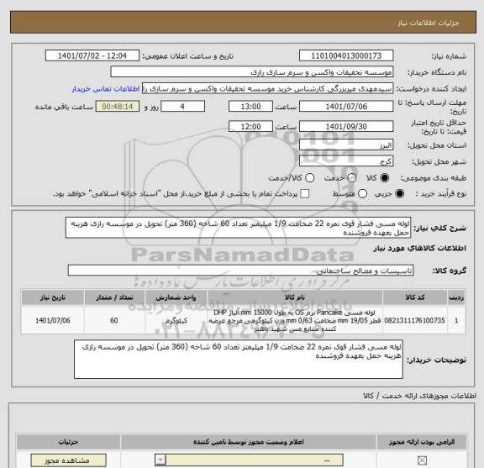Click the Pancake copper pipe item name cell
This screenshot has width=484, height=468.
[295, 320]
